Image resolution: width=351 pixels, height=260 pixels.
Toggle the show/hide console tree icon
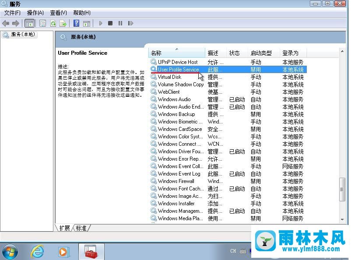coord(30,23)
